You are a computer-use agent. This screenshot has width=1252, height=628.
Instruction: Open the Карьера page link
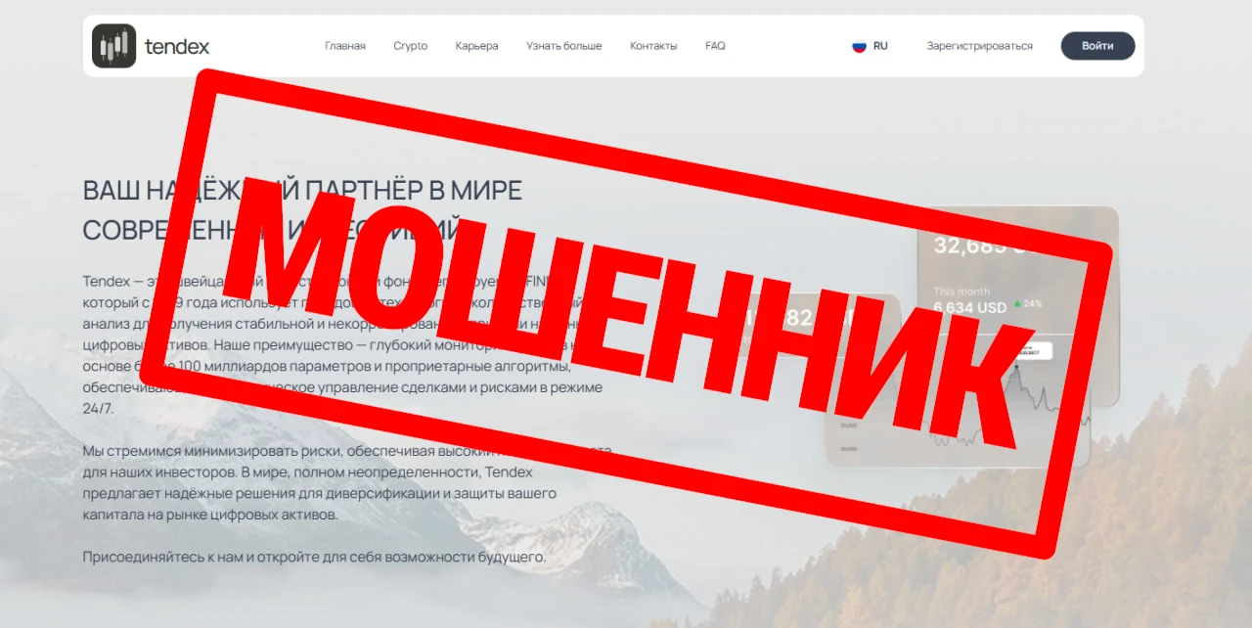(476, 46)
